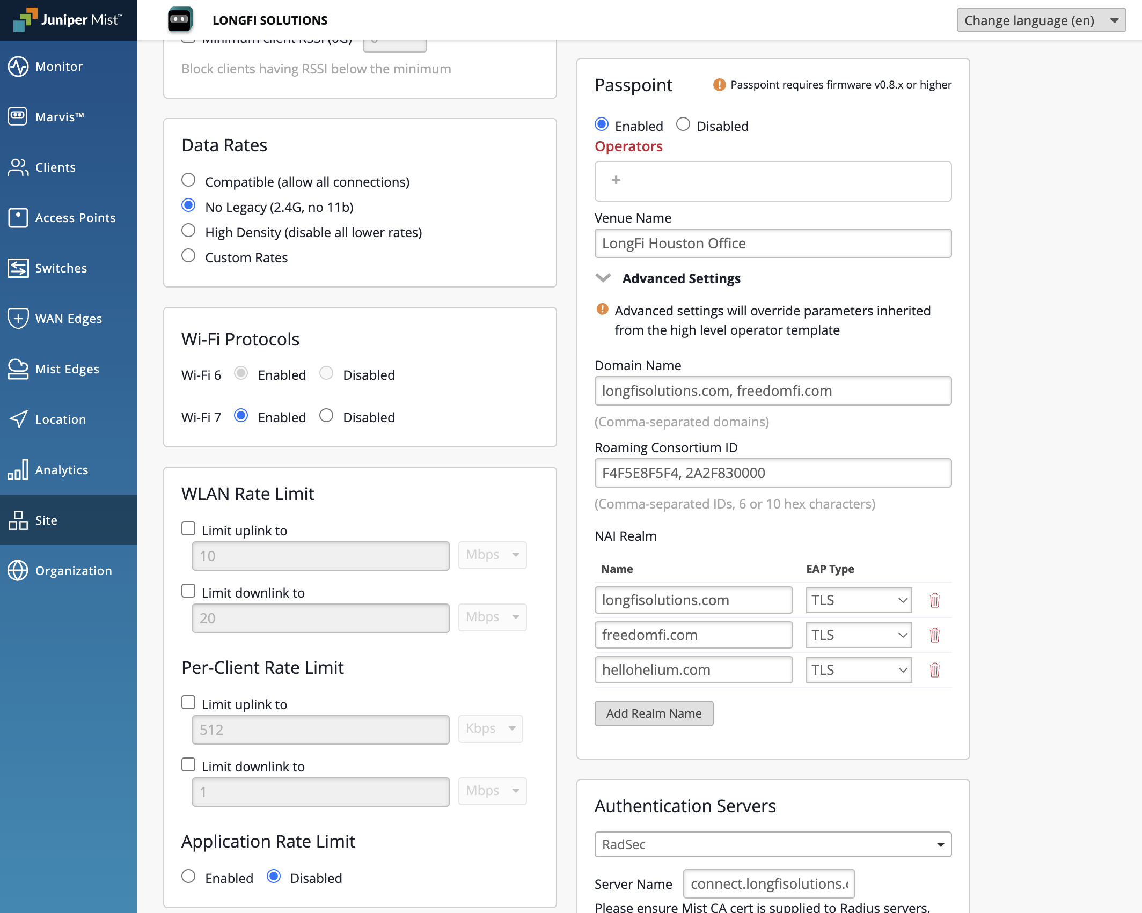Open the Analytics menu item
1142x913 pixels.
tap(69, 470)
